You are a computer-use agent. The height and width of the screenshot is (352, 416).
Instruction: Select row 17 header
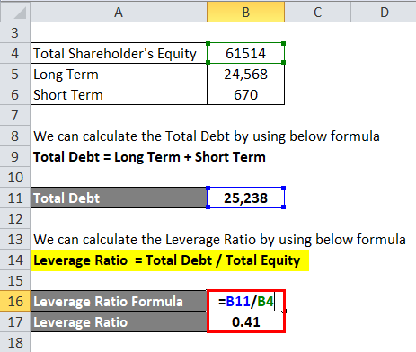click(x=15, y=321)
